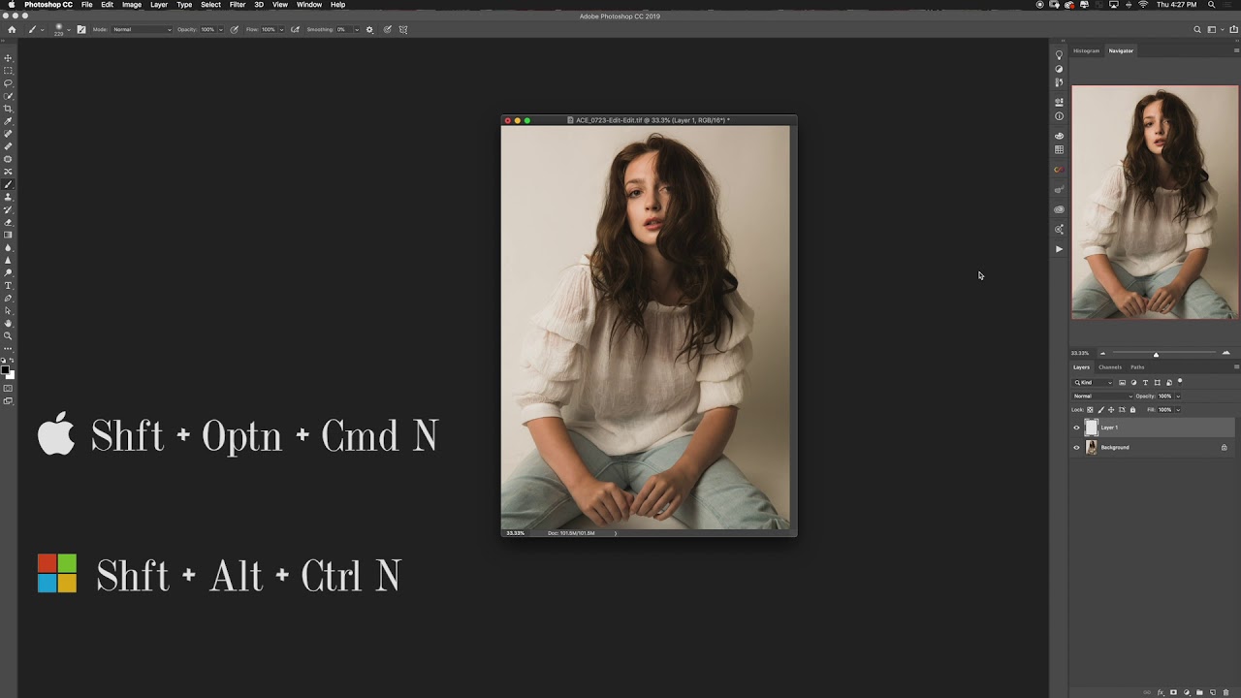Select the Pen tool

tap(9, 298)
